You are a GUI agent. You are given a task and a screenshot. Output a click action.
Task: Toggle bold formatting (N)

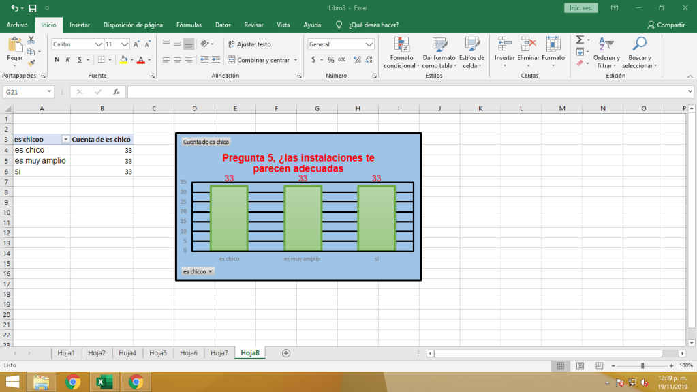(x=57, y=60)
